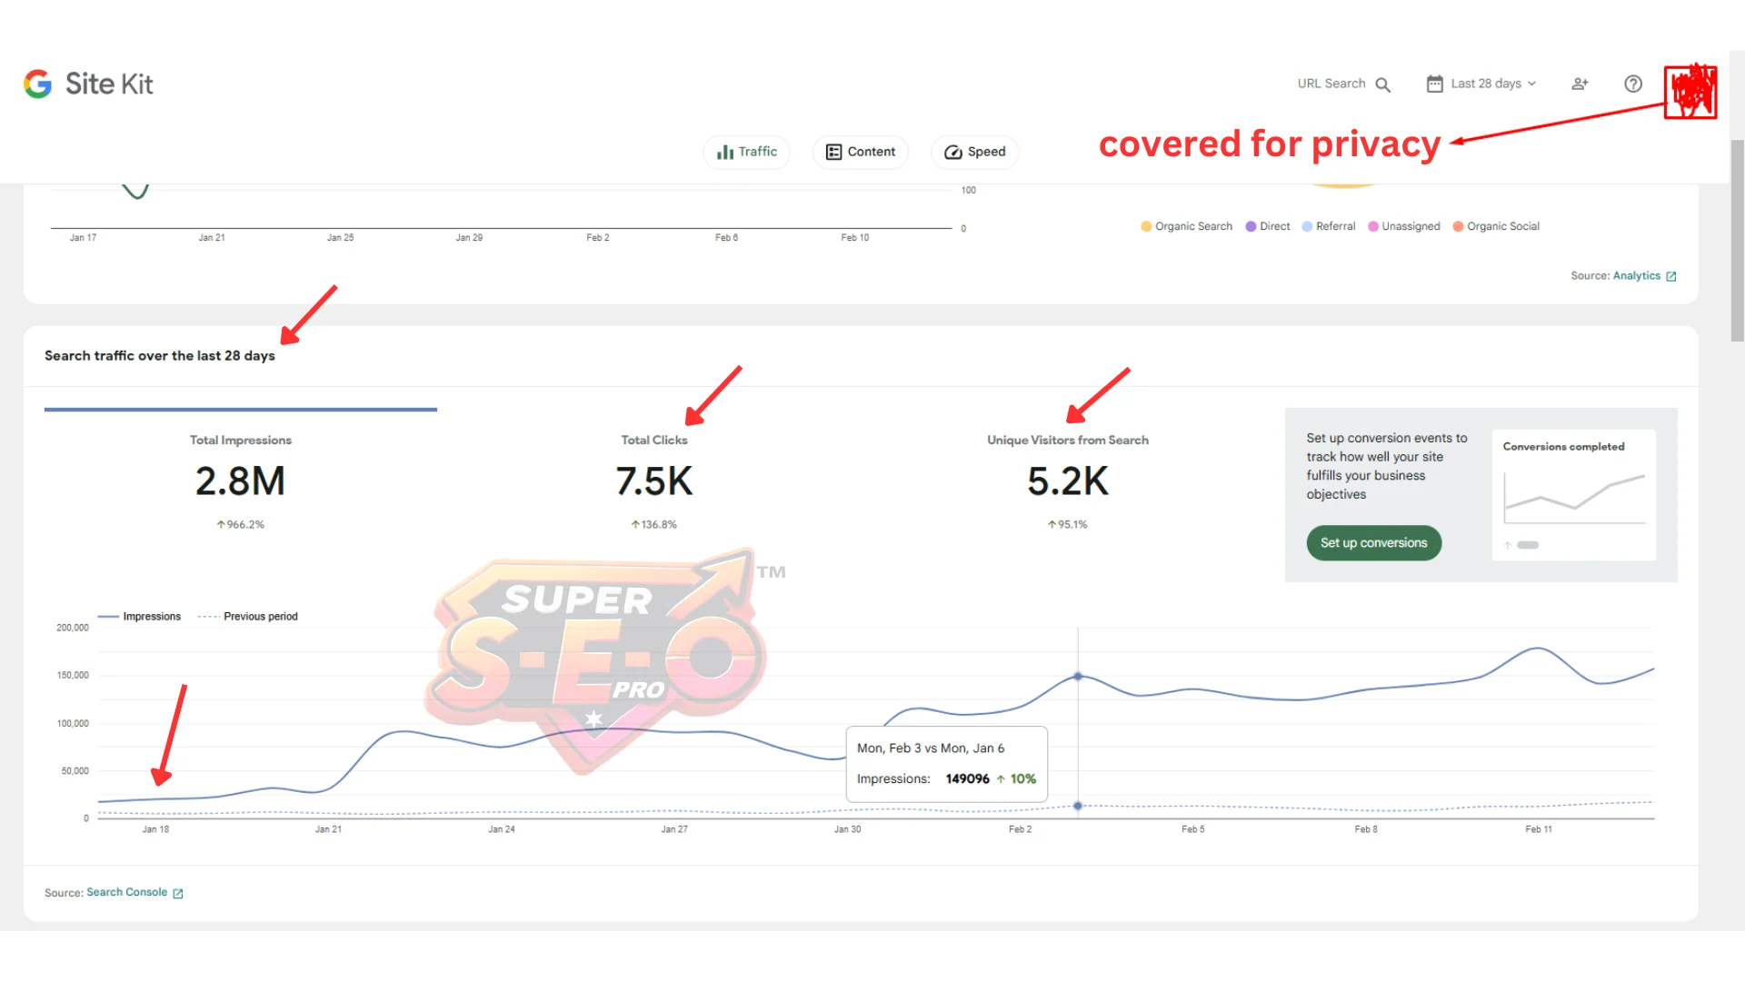The width and height of the screenshot is (1745, 981).
Task: Open the help question mark icon
Action: [x=1632, y=84]
